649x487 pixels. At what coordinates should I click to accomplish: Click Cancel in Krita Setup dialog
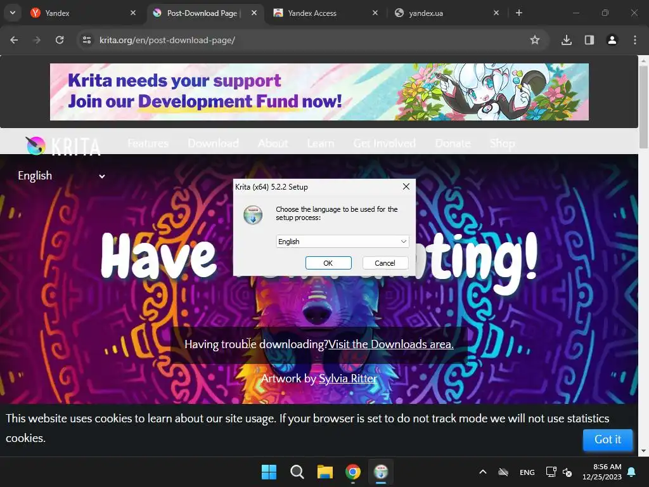pyautogui.click(x=385, y=263)
